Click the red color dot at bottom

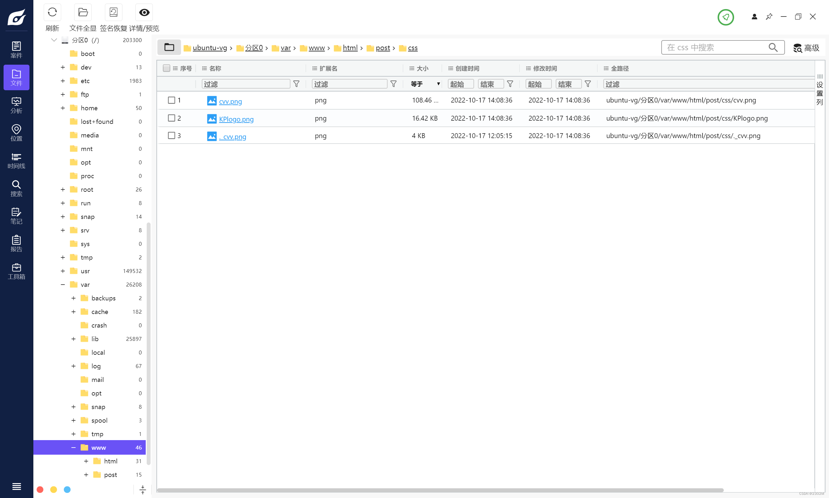click(40, 489)
